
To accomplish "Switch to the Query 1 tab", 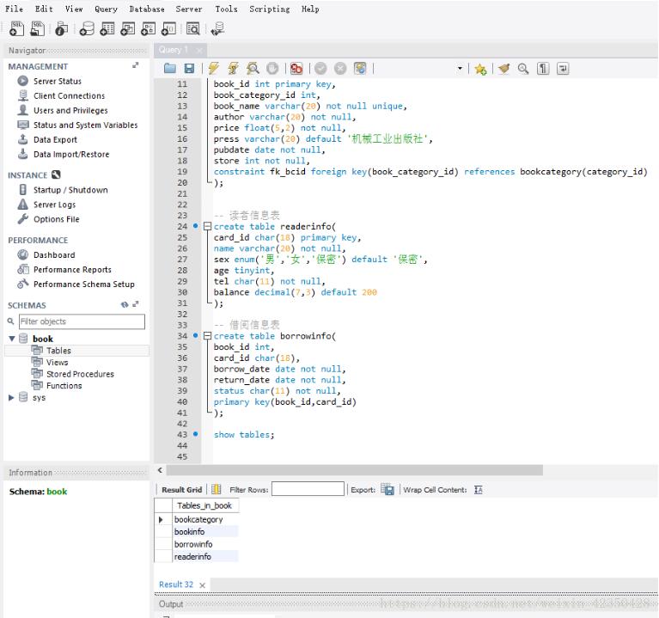I will coord(174,50).
